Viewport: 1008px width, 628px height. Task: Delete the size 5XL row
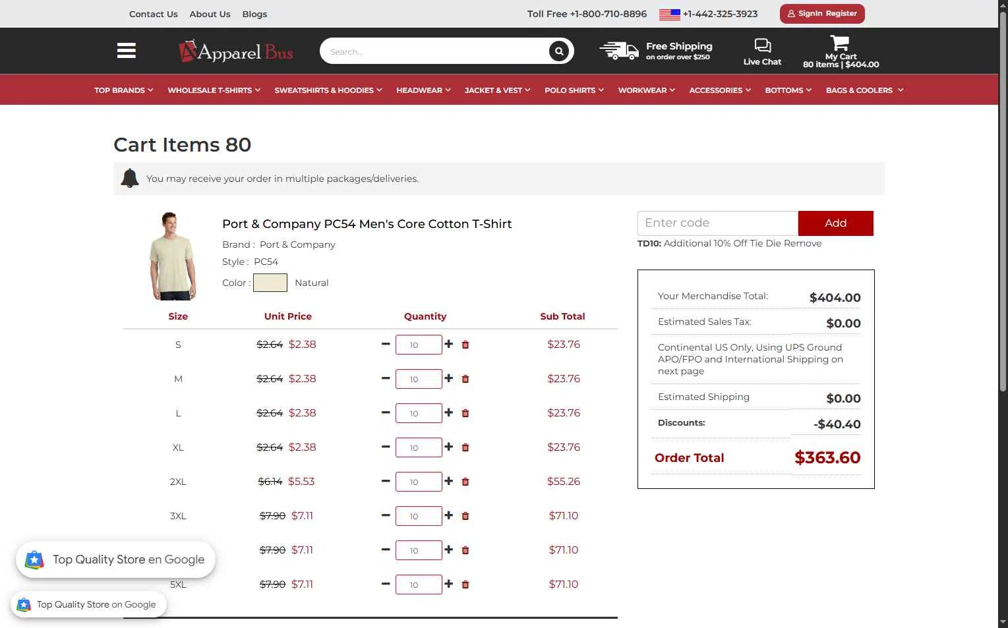point(465,585)
